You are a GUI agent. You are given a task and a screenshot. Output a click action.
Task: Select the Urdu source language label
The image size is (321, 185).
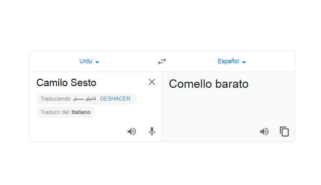tap(85, 61)
